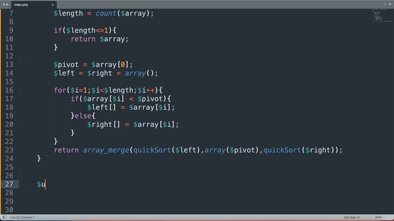Place cursor after "$u" on line 27
Screen dimensions: 394x221
46,184
